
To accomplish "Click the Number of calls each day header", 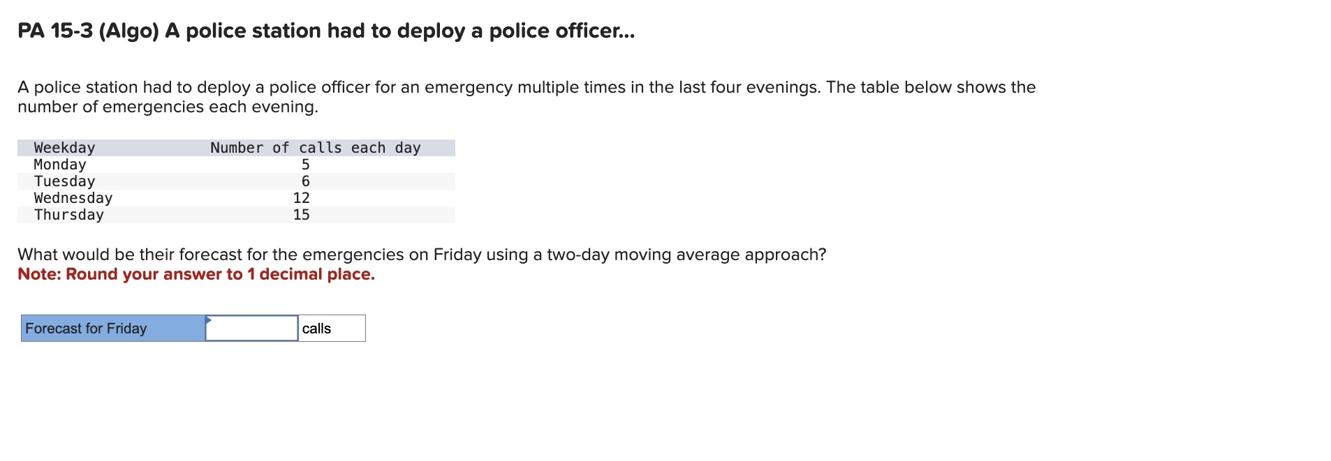I will pyautogui.click(x=316, y=147).
